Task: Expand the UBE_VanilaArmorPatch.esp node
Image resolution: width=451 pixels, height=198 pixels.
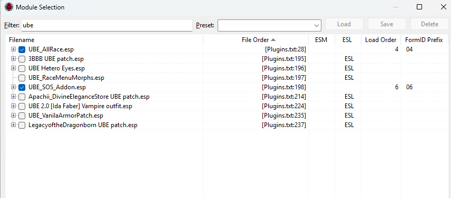Action: click(x=13, y=116)
